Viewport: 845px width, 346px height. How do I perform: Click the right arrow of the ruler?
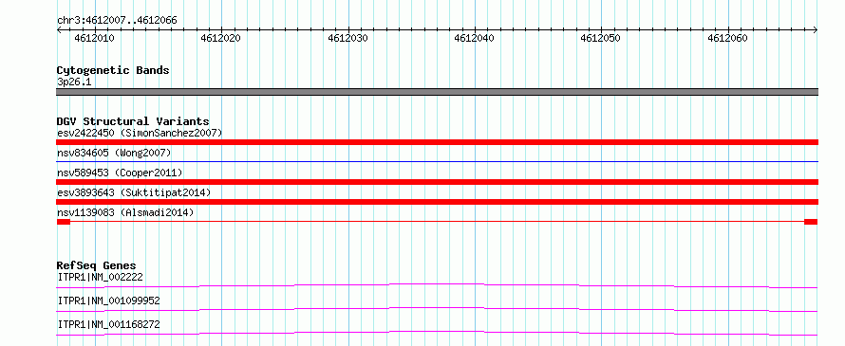pyautogui.click(x=816, y=29)
